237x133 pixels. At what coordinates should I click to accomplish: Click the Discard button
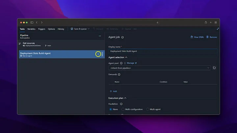98,29
